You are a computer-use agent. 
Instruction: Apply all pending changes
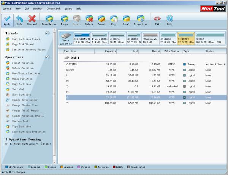click(x=7, y=20)
